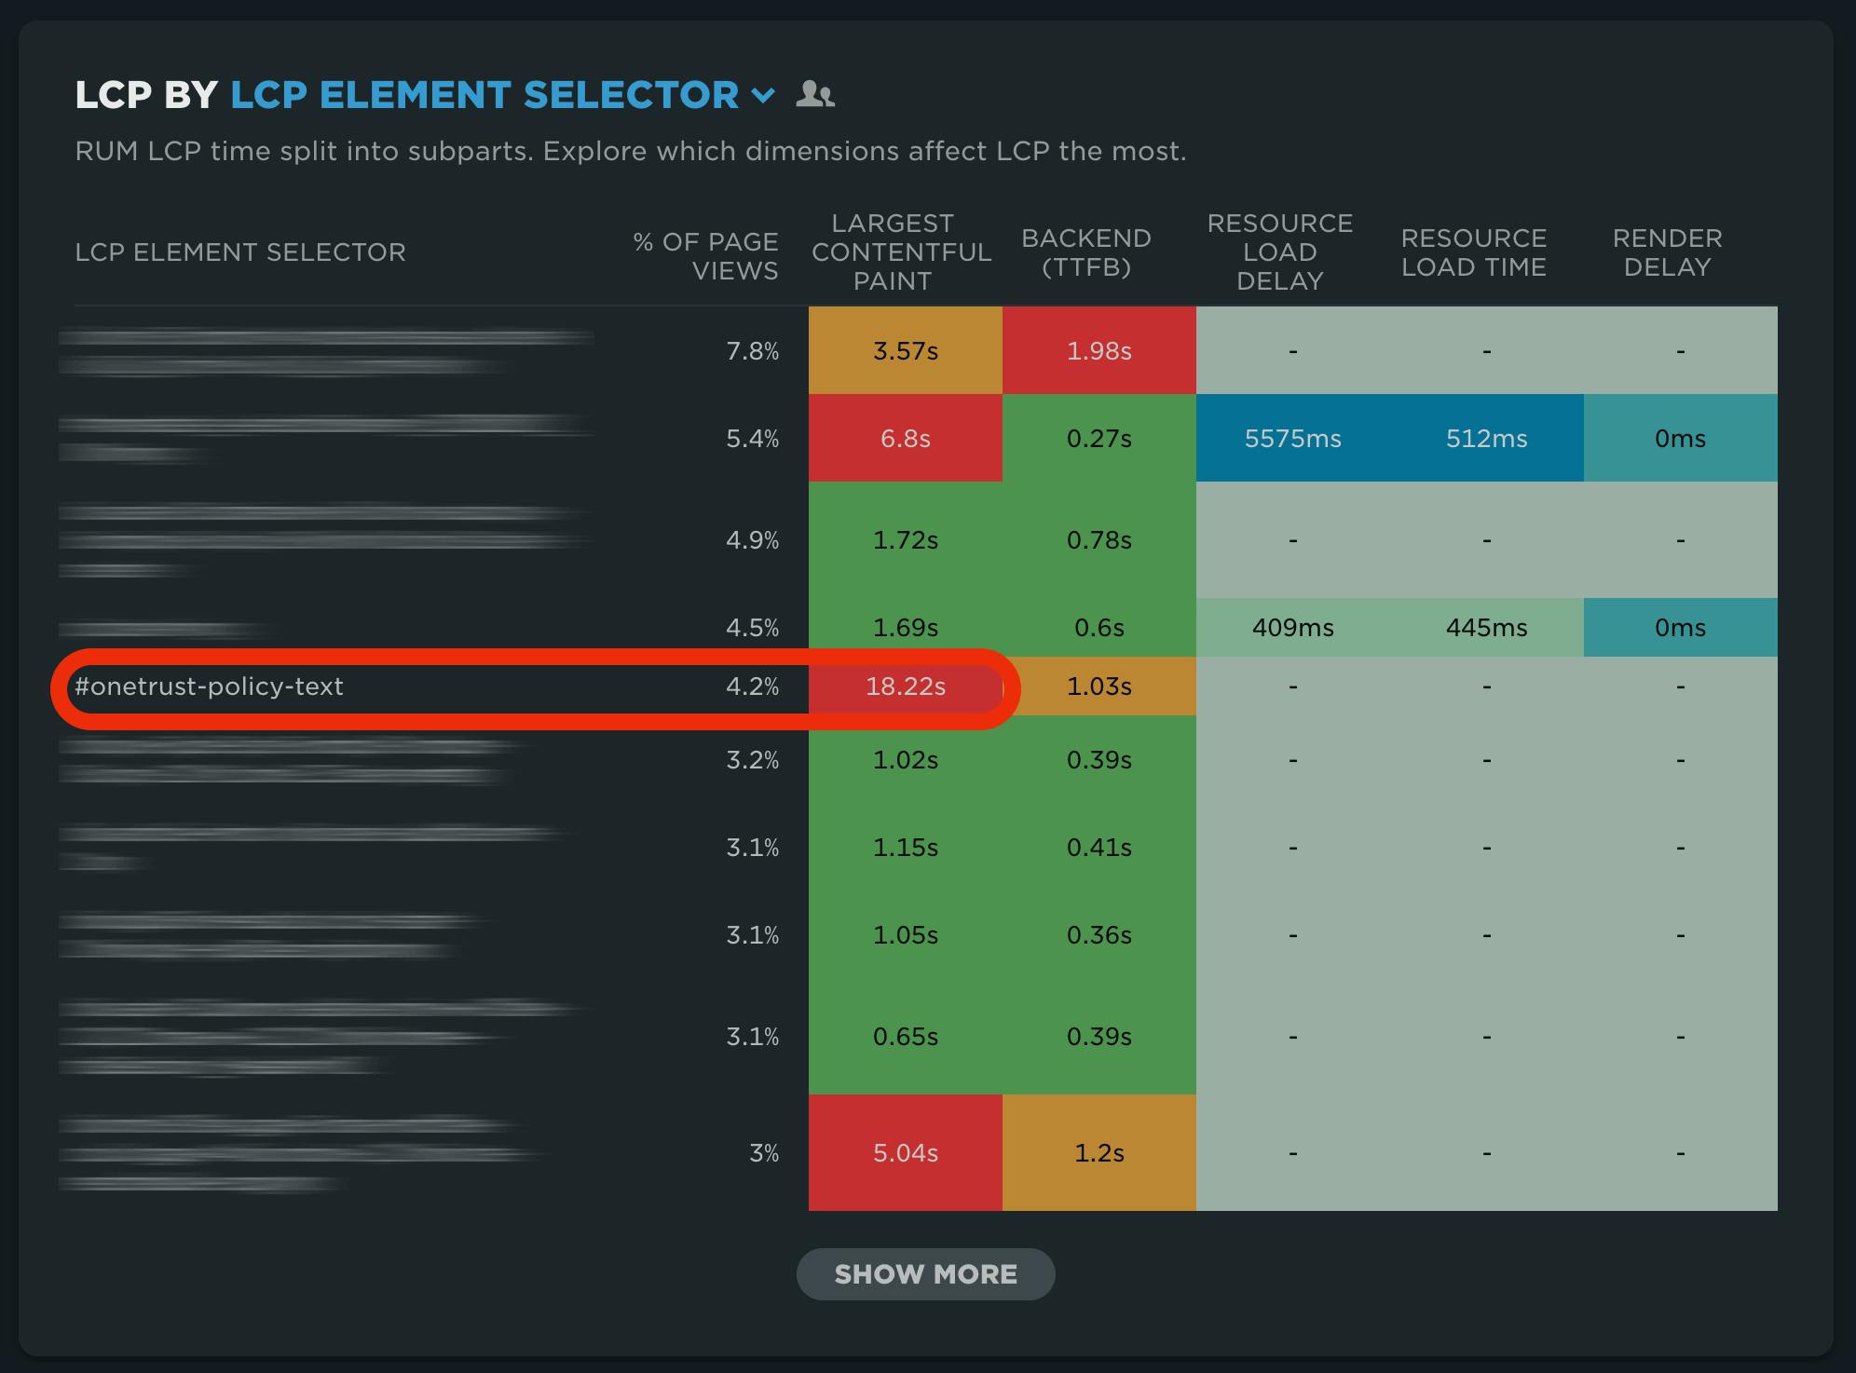Click the audience/users icon beside the title
The width and height of the screenshot is (1856, 1373).
click(x=815, y=94)
